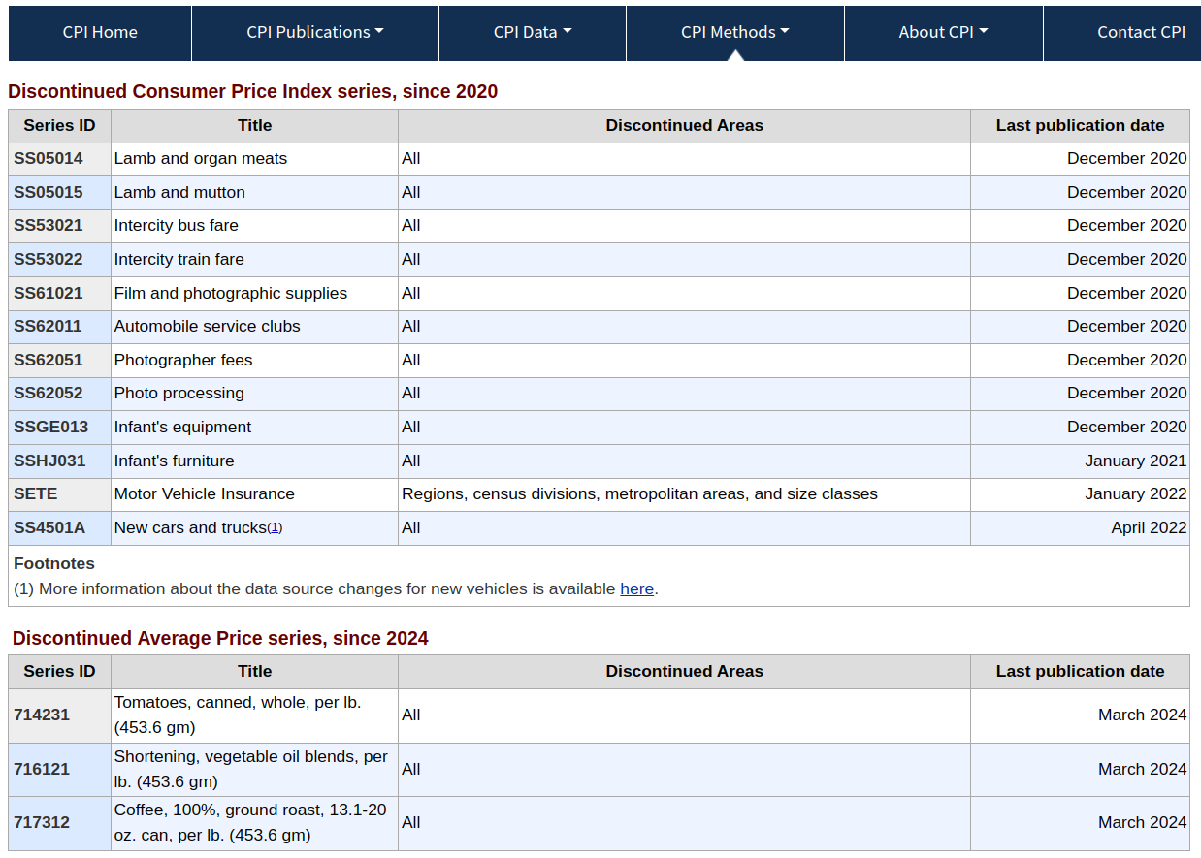Open the CPI Home nav item
1201x858 pixels.
click(x=100, y=32)
